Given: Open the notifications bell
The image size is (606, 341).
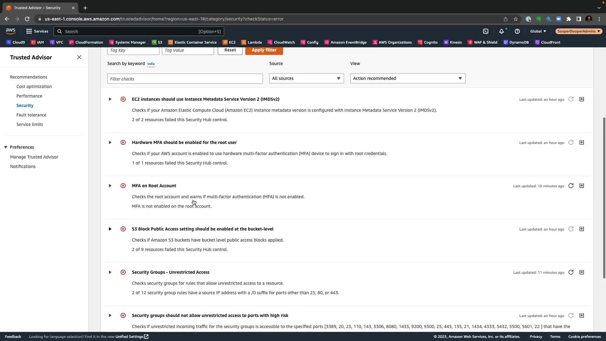Looking at the screenshot, I should pyautogui.click(x=502, y=31).
